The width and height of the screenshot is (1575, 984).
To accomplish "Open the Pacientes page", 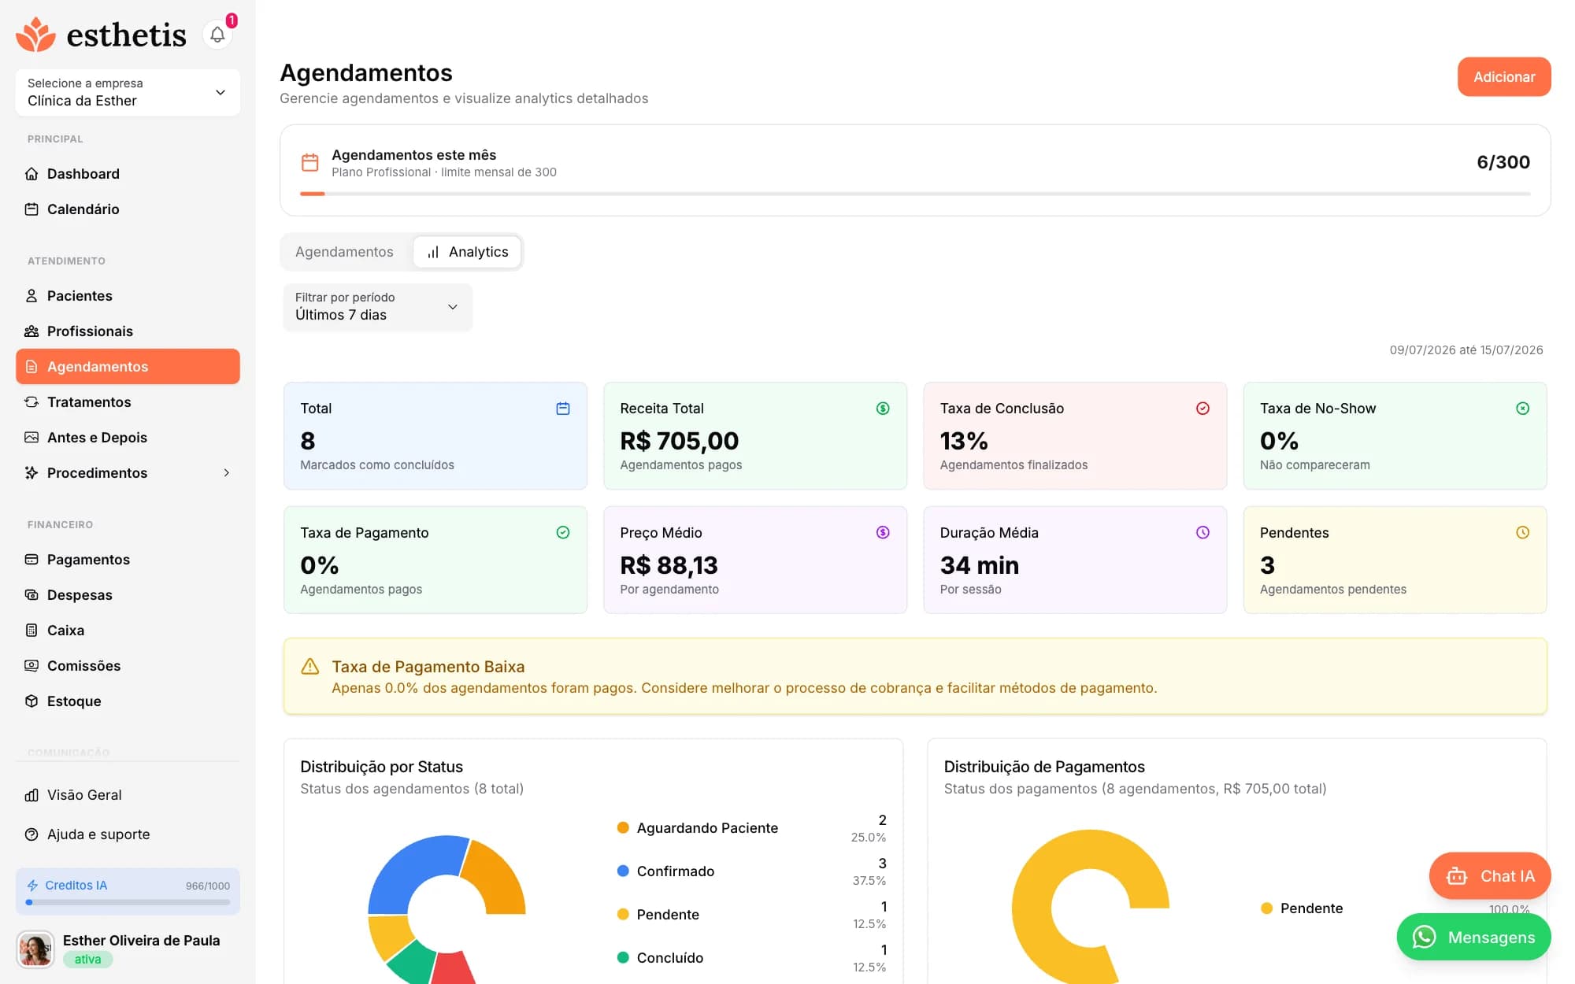I will click(x=128, y=296).
